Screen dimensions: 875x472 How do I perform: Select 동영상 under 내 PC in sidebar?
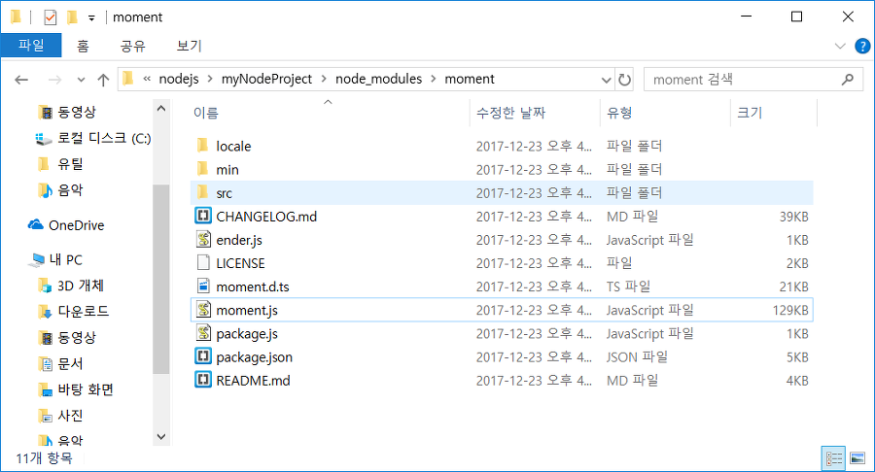click(x=77, y=338)
